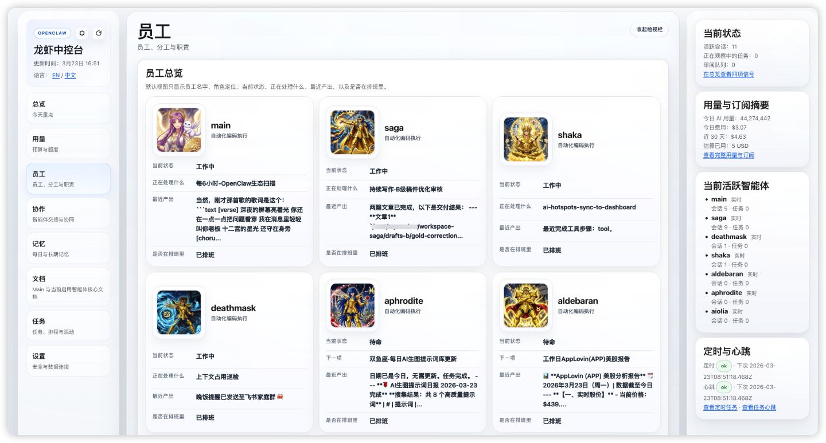This screenshot has width=826, height=443.
Task: Switch the language to 中文
Action: click(70, 75)
